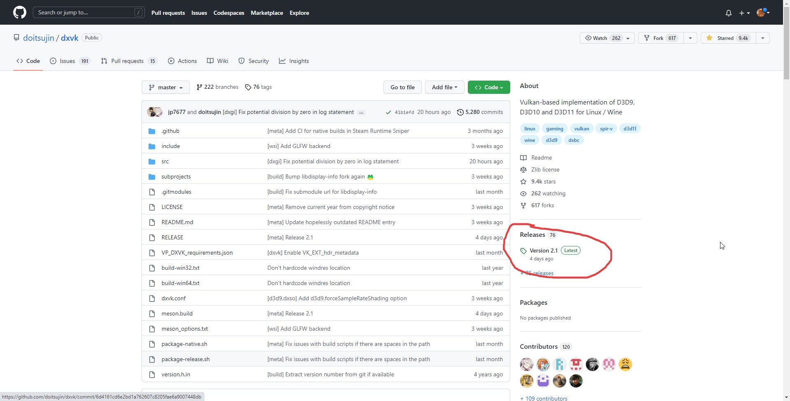Image resolution: width=790 pixels, height=401 pixels.
Task: Open the Version 2.1 latest release
Action: pos(550,254)
